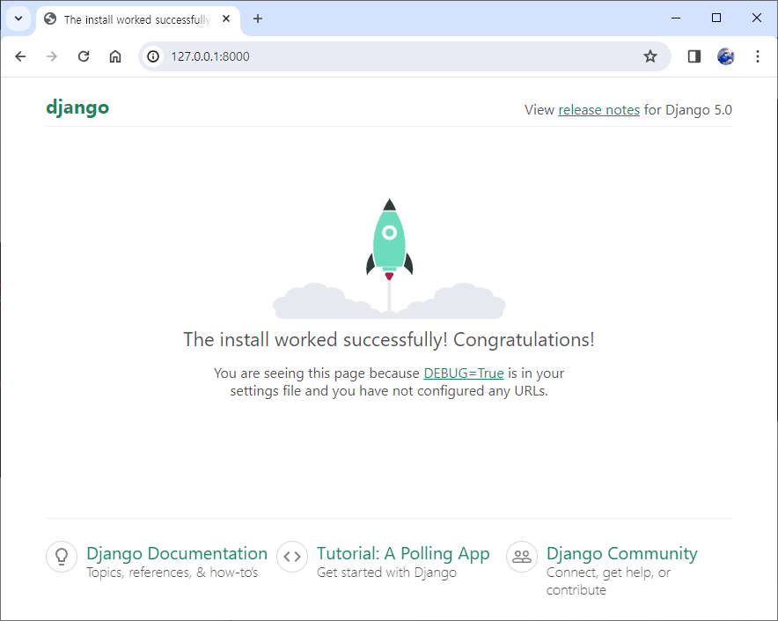
Task: Add a new tab with the plus button
Action: (258, 18)
